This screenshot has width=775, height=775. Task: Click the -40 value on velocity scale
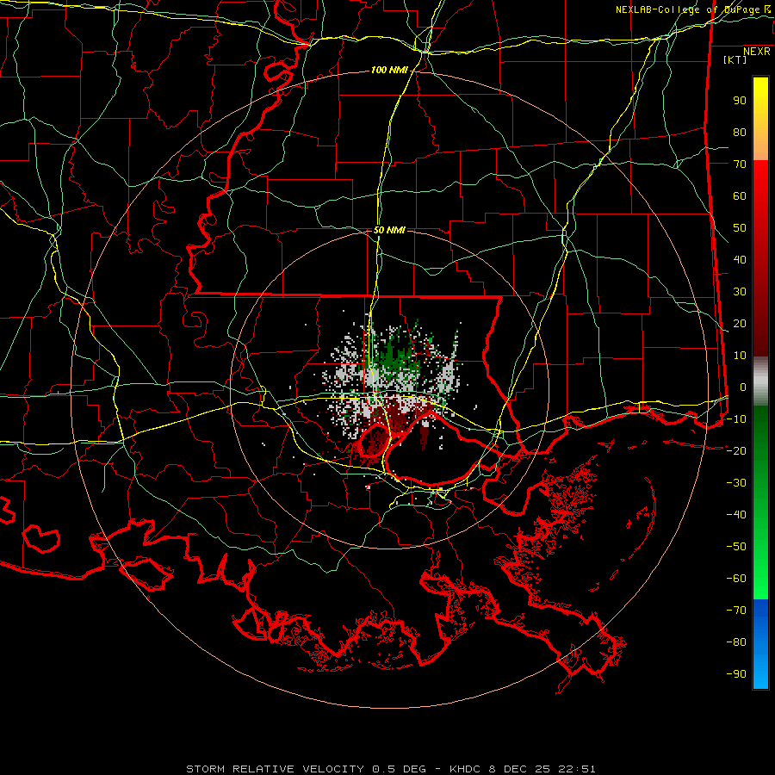[x=736, y=515]
